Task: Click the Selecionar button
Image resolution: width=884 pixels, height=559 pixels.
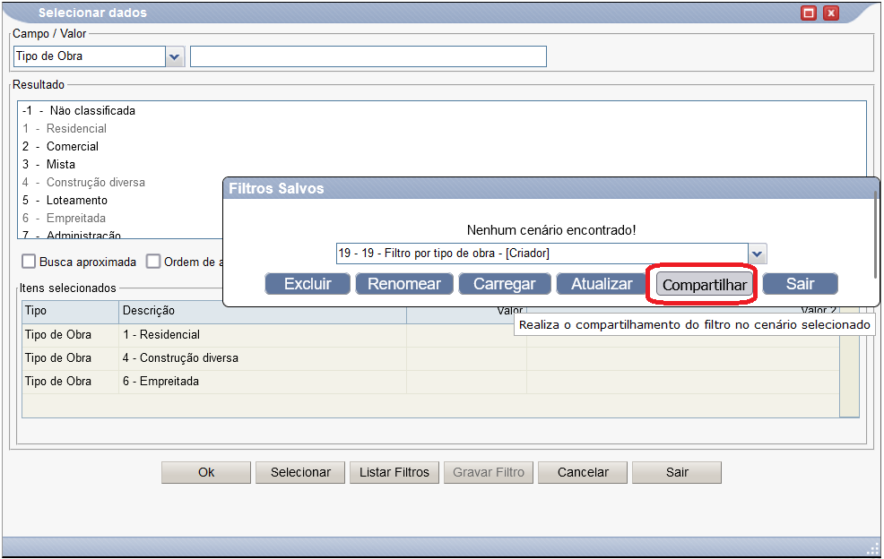Action: [x=300, y=472]
